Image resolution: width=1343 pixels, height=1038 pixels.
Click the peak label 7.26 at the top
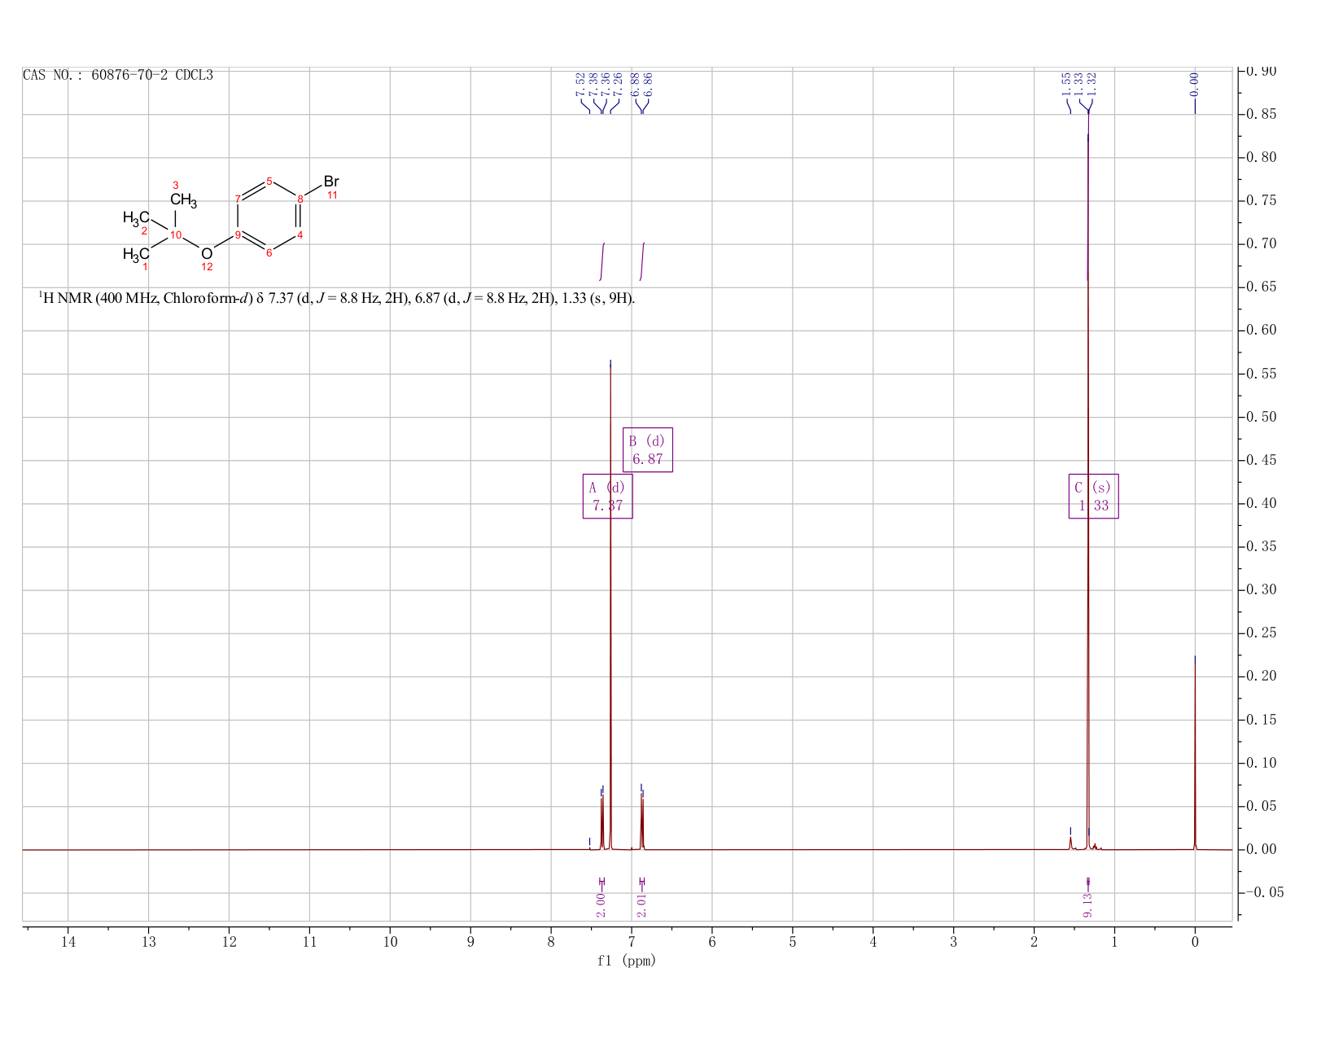(x=617, y=84)
